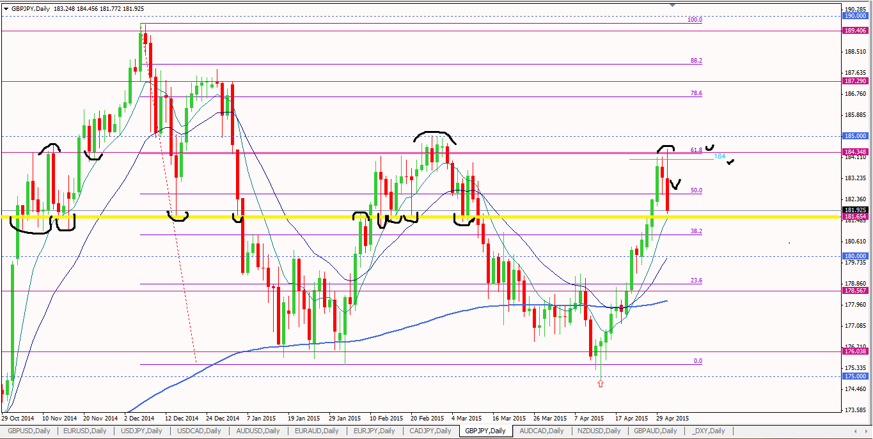Switch to the USDJPY,Daily tab
The height and width of the screenshot is (439, 873).
[141, 431]
